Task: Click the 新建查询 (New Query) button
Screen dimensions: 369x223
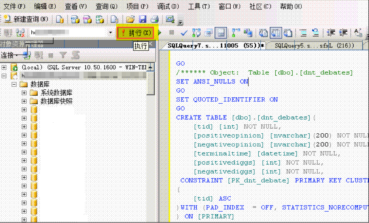Action: coord(25,19)
